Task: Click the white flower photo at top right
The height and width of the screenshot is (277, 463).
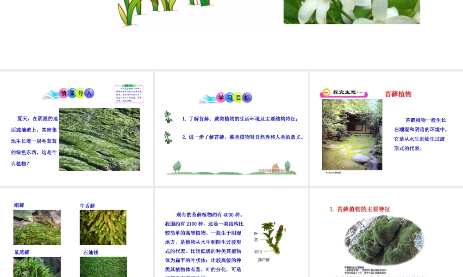Action: pyautogui.click(x=352, y=12)
